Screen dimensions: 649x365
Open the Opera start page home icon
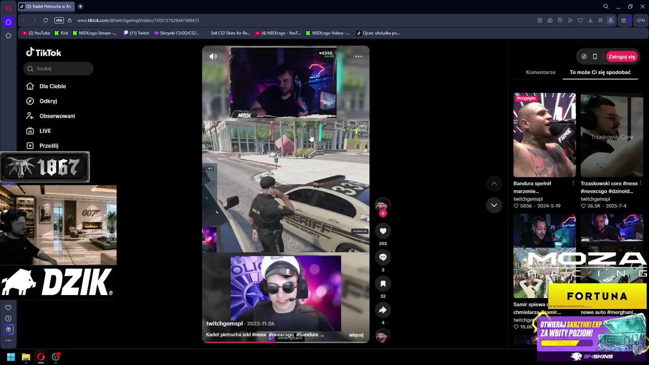pyautogui.click(x=8, y=22)
